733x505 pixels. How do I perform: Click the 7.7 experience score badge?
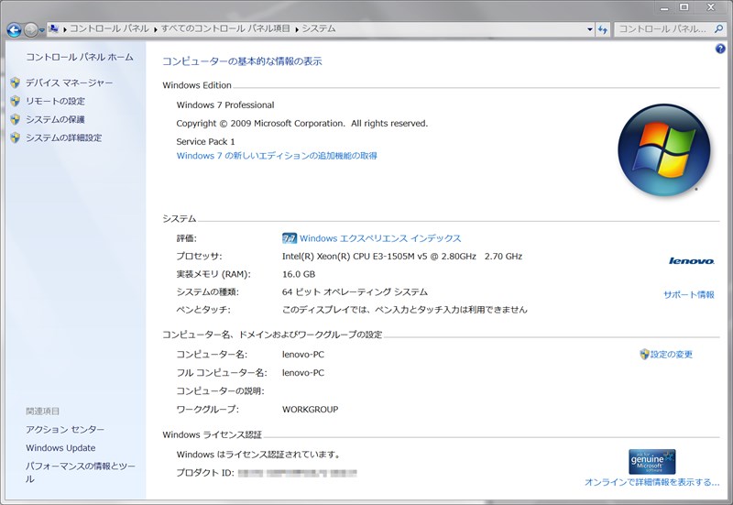click(290, 238)
